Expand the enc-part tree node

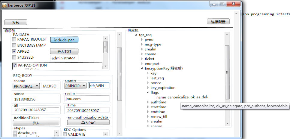[142, 63]
